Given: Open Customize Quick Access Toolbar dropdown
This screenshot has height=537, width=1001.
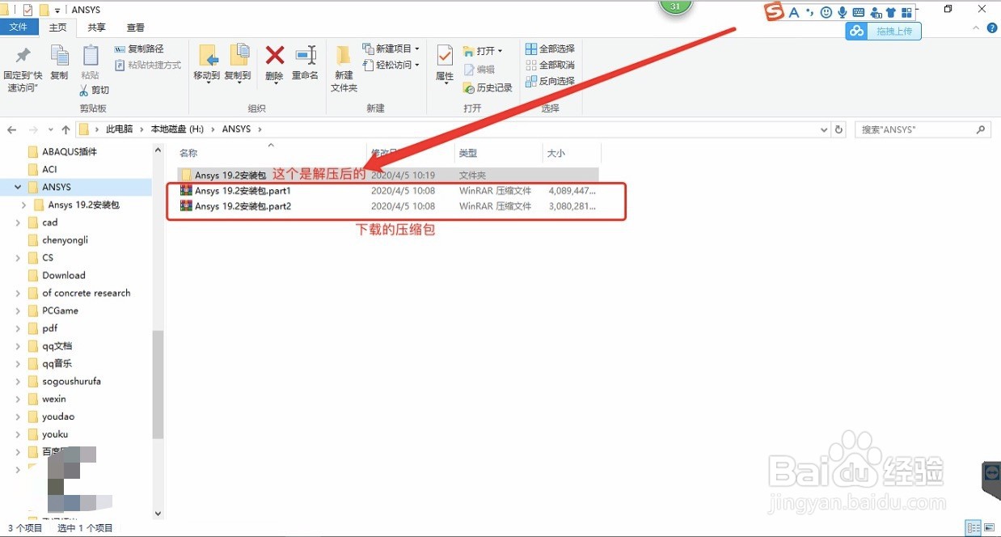Looking at the screenshot, I should [x=57, y=11].
